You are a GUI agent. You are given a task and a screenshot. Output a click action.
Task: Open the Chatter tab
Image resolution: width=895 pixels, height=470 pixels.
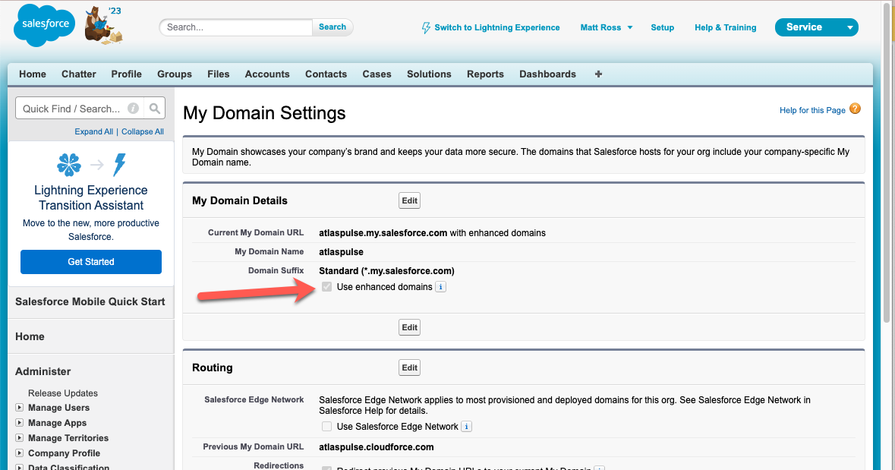tap(79, 74)
